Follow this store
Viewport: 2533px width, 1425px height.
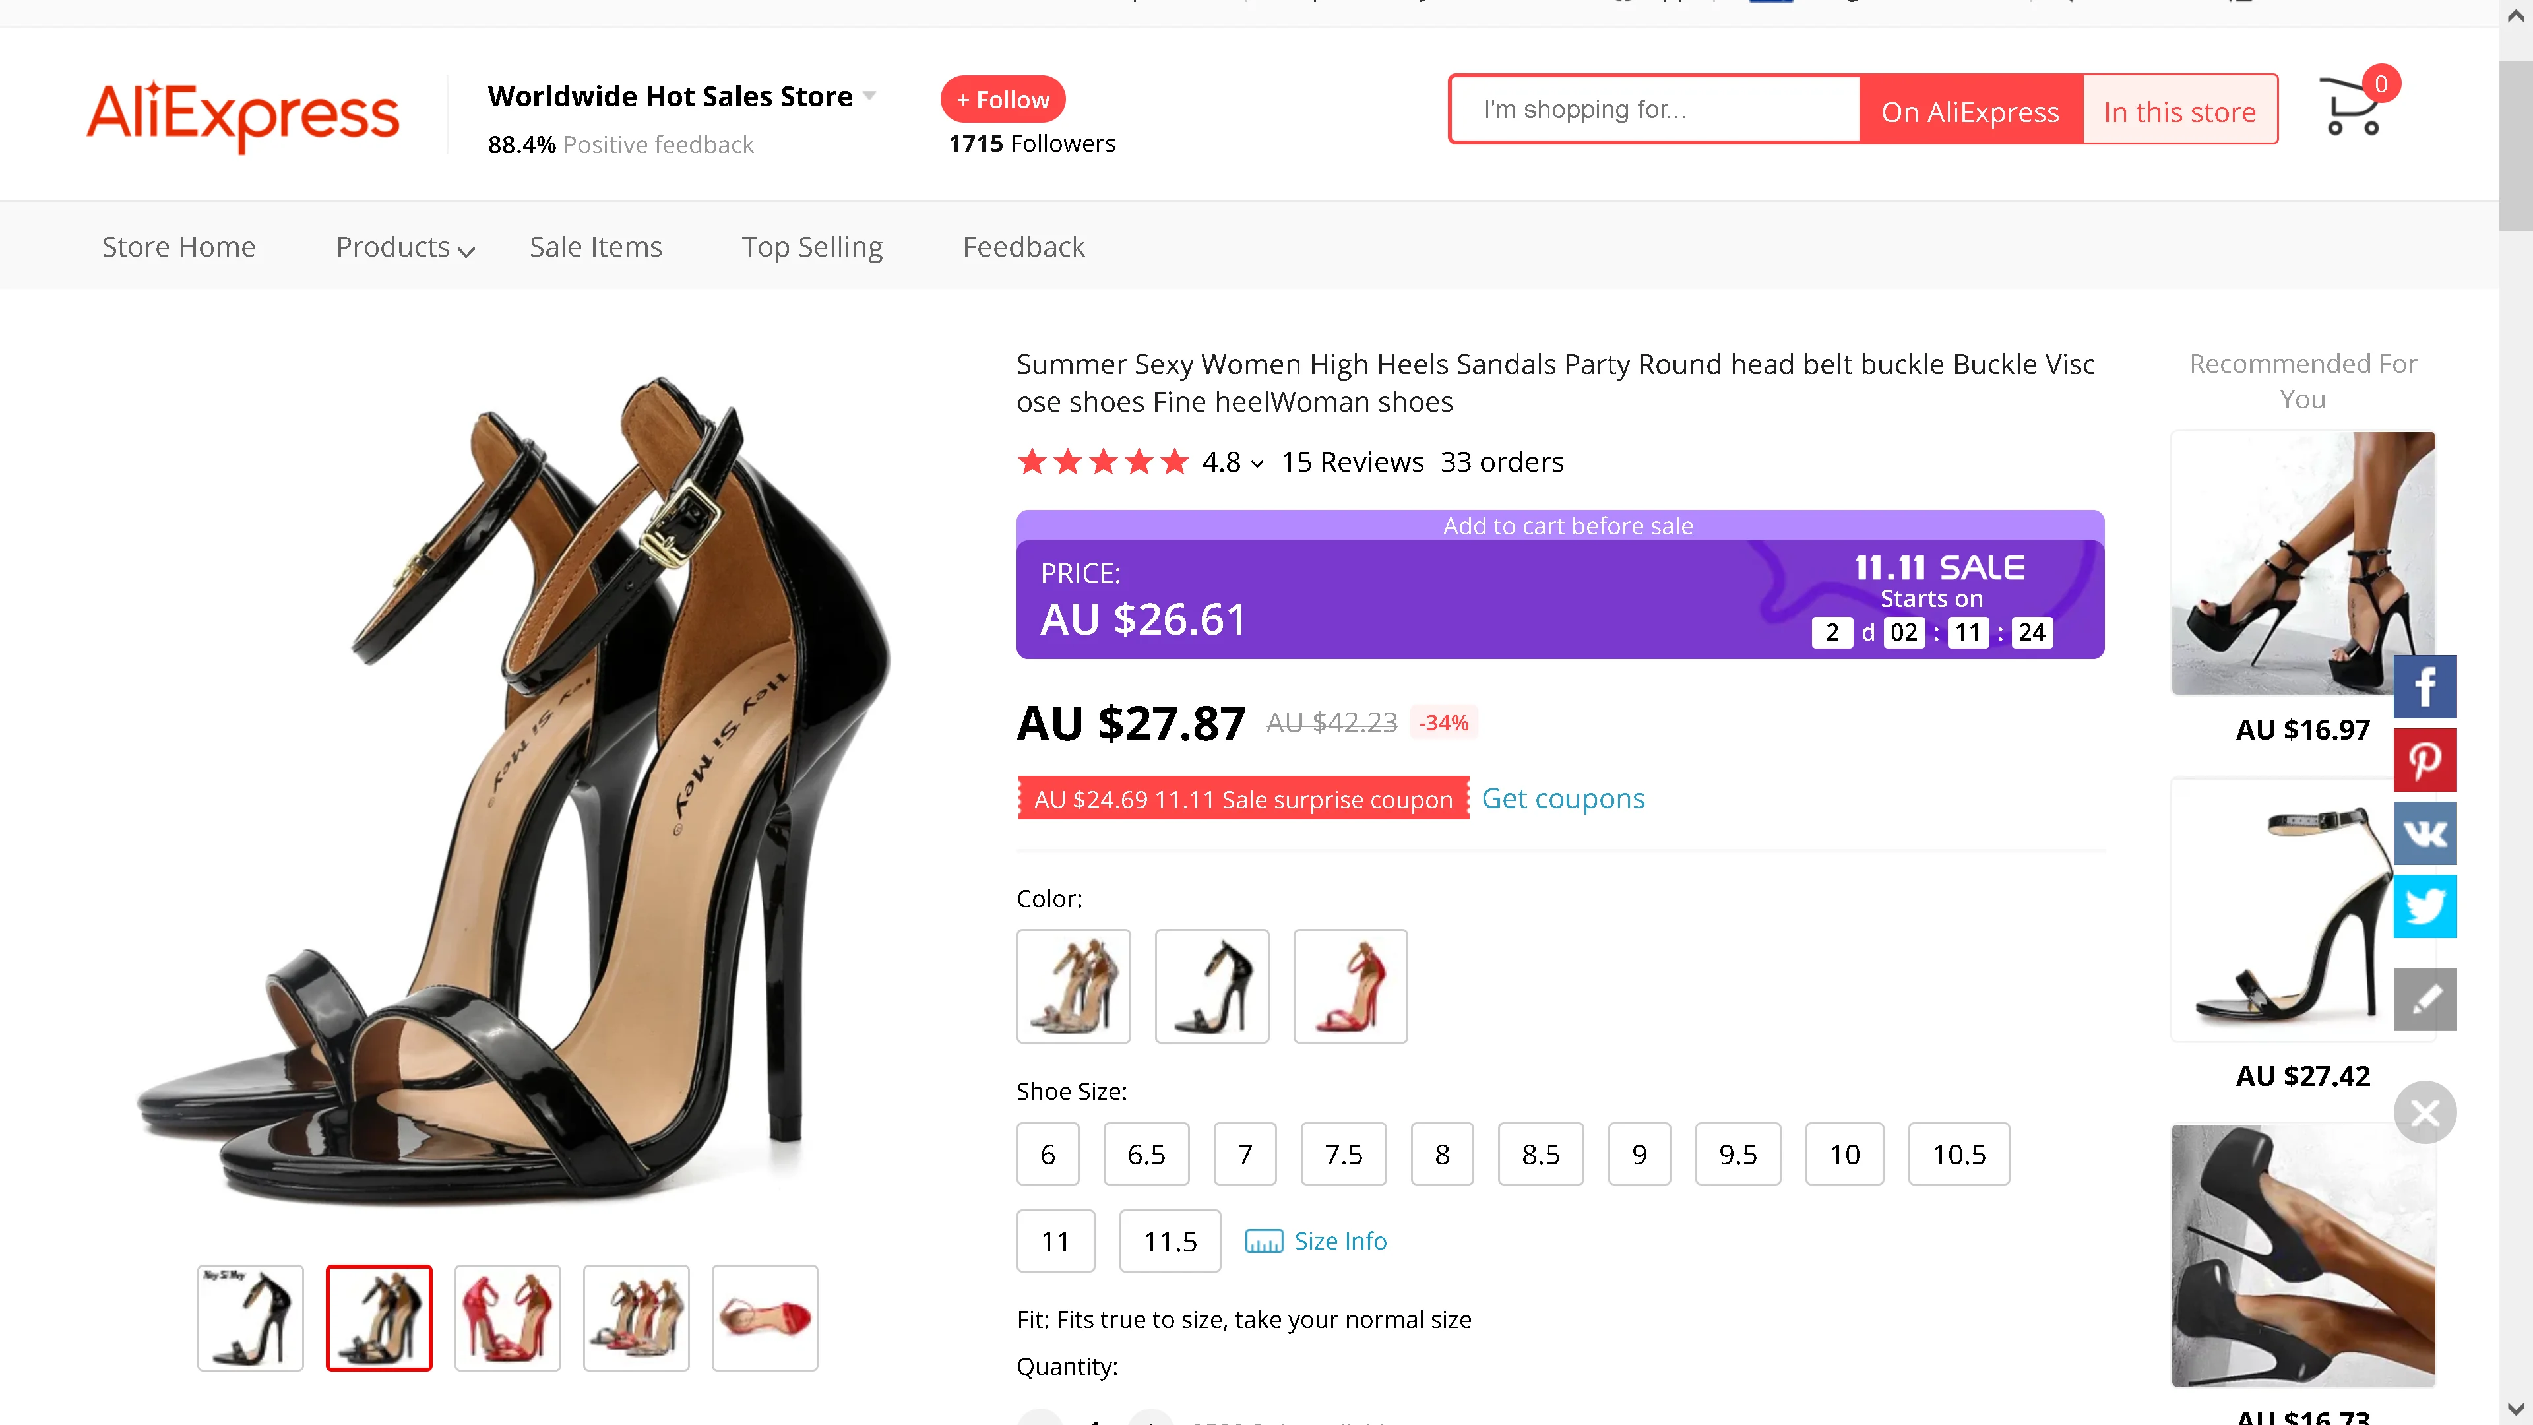1002,100
